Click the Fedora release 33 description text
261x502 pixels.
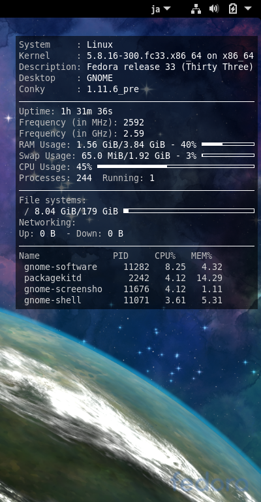click(x=170, y=67)
